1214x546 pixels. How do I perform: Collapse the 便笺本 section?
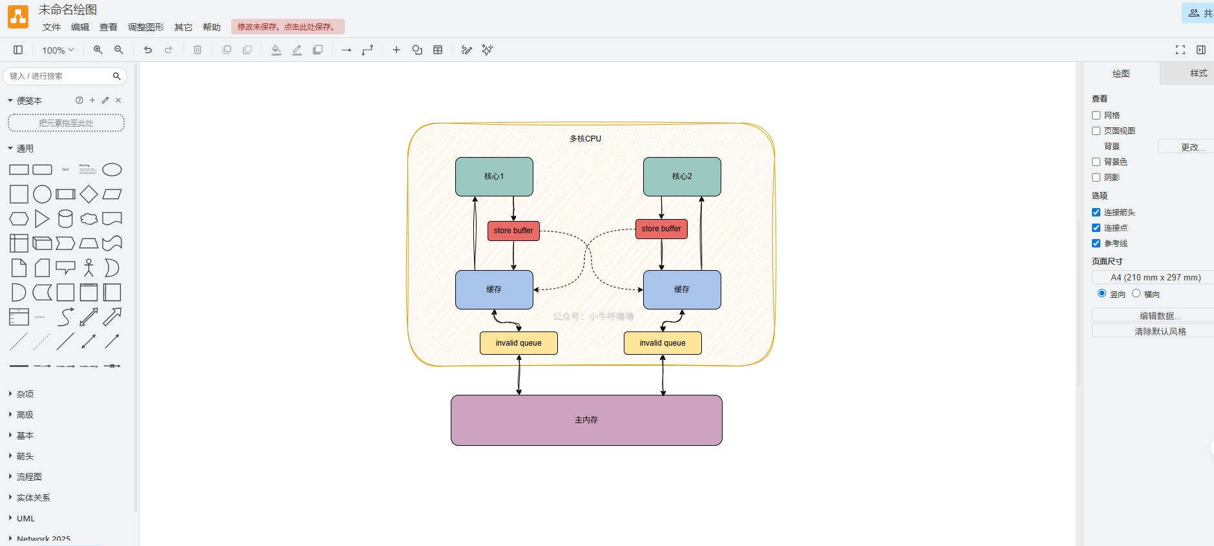pyautogui.click(x=25, y=101)
